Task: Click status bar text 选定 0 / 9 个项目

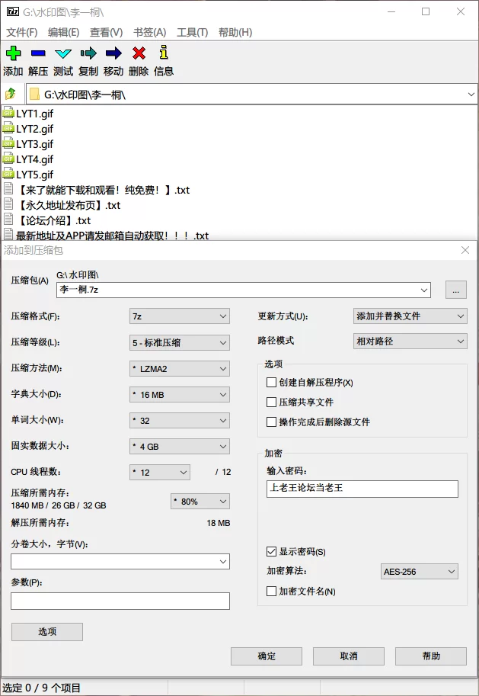Action: coord(41,688)
